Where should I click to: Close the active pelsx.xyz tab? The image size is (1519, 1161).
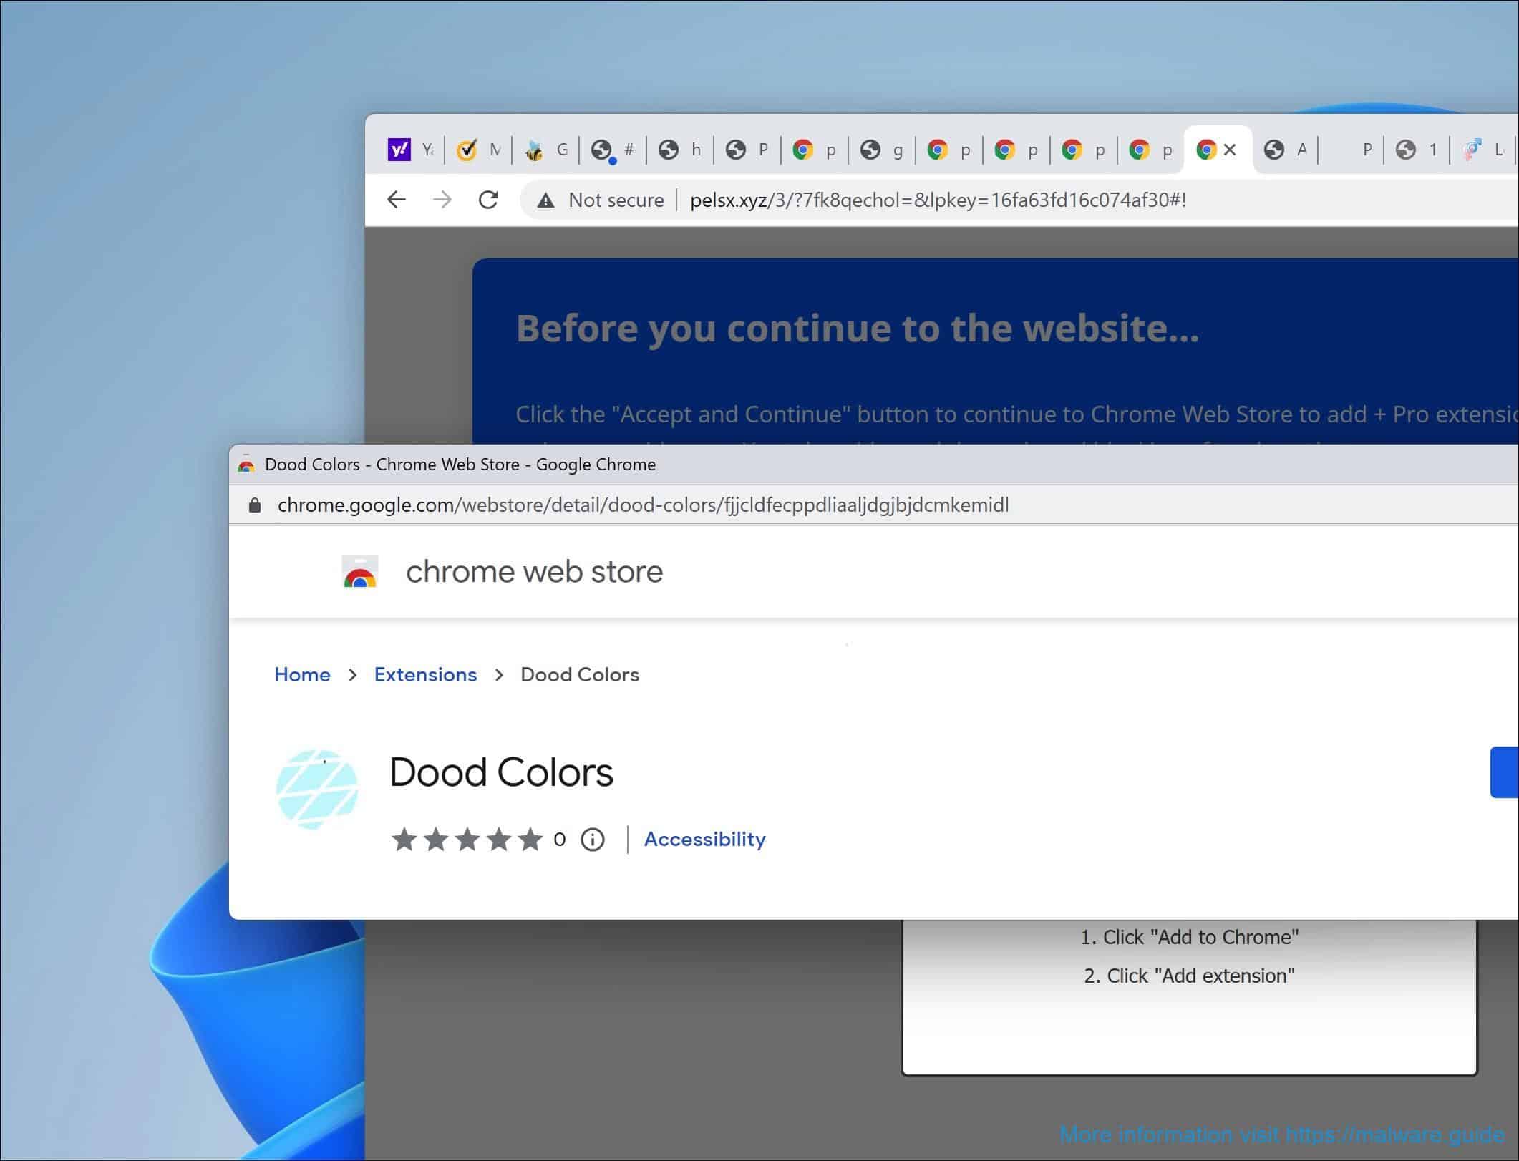tap(1230, 150)
